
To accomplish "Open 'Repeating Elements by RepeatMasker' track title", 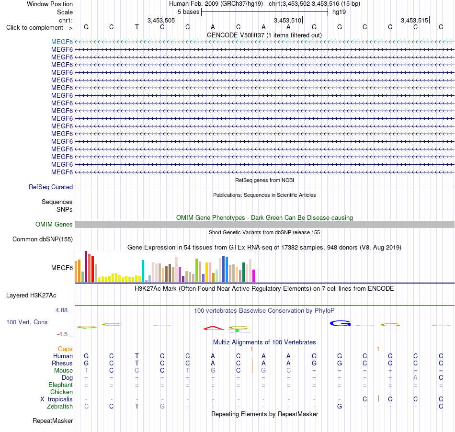I will pos(264,414).
